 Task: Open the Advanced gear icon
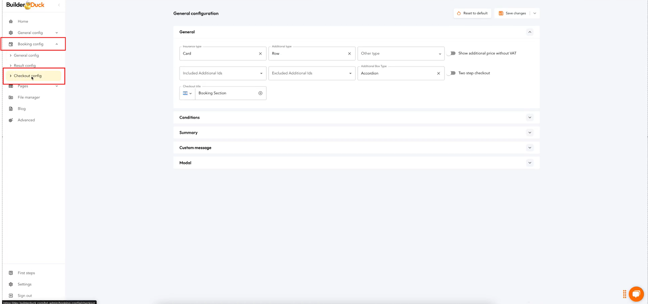11,120
